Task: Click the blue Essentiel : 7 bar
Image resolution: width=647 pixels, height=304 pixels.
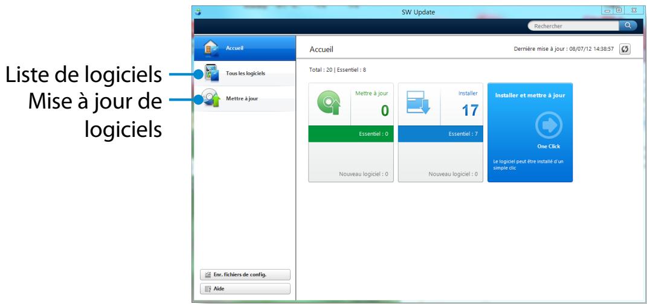Action: click(x=440, y=134)
